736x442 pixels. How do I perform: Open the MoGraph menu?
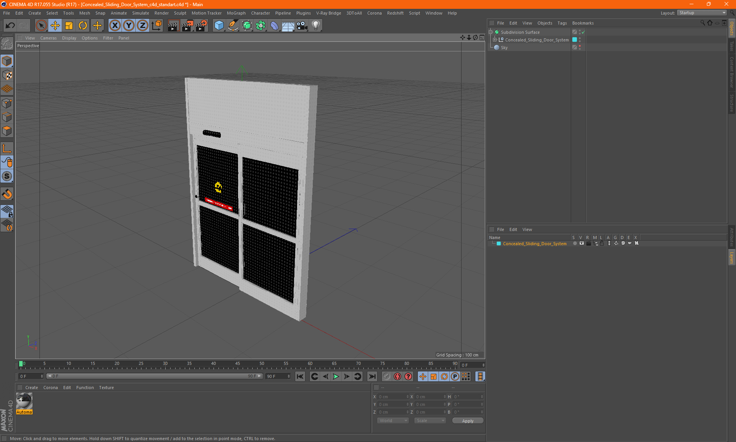coord(236,13)
